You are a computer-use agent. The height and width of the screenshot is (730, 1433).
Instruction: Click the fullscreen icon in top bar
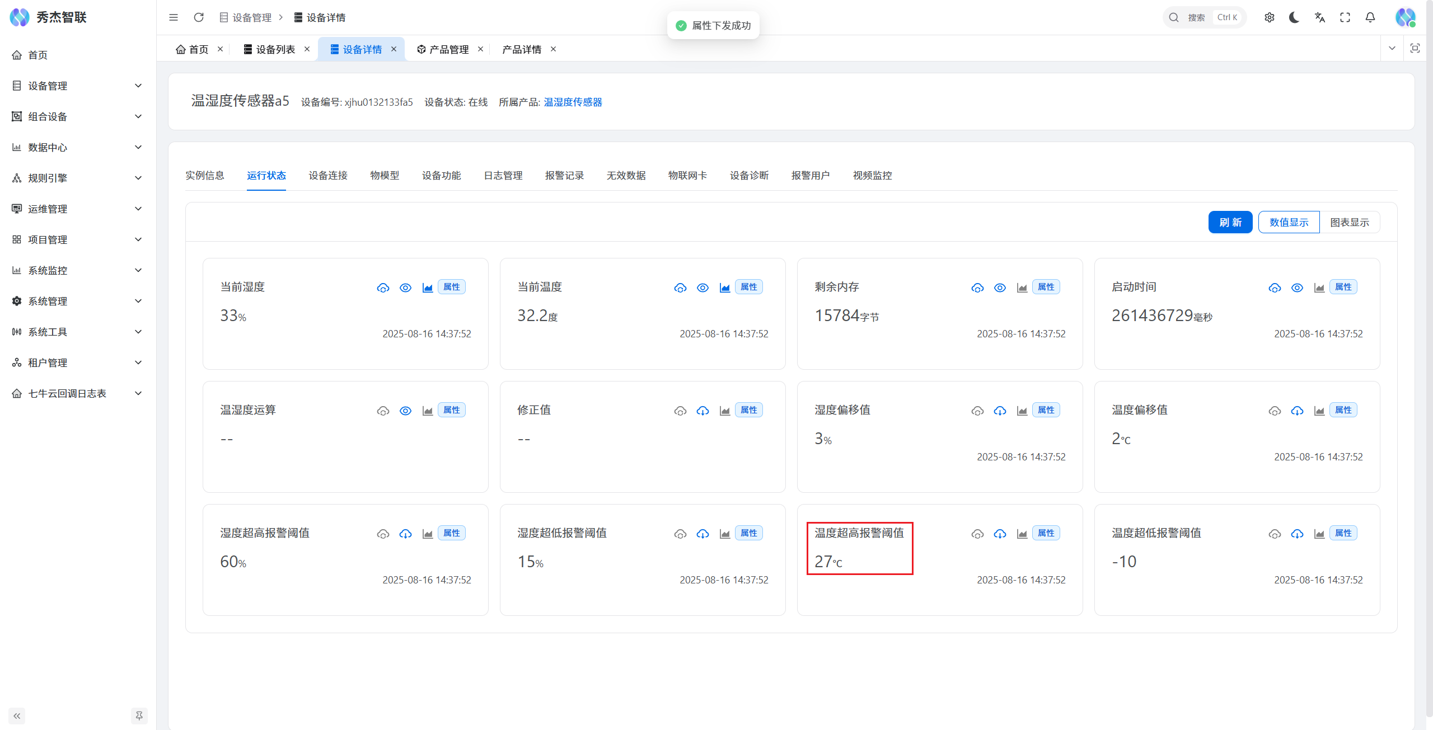click(1345, 17)
